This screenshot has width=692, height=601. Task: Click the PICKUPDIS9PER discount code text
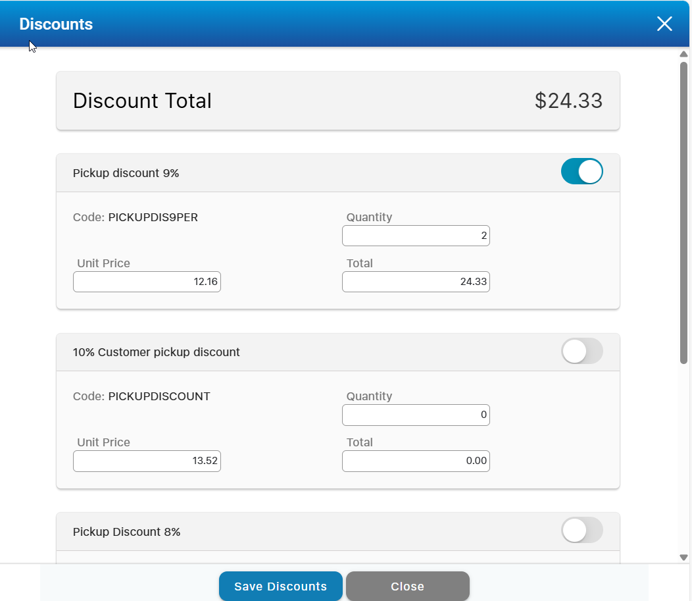click(153, 217)
